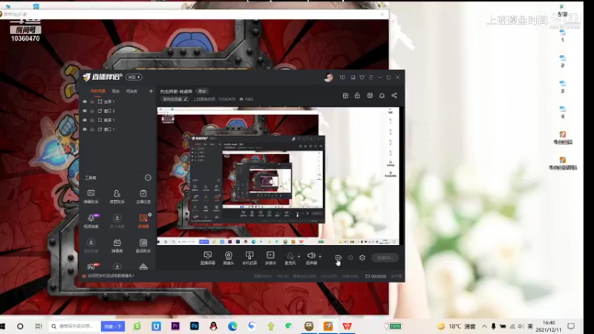Open settings gear in the streaming app

pyautogui.click(x=362, y=258)
